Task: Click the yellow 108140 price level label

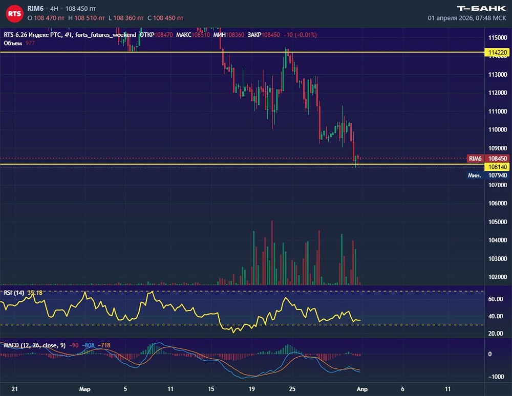Action: (x=498, y=166)
